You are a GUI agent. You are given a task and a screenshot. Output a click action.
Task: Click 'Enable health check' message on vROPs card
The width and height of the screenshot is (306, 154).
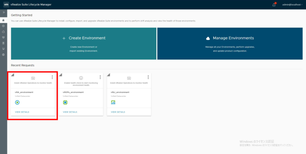(x=81, y=84)
